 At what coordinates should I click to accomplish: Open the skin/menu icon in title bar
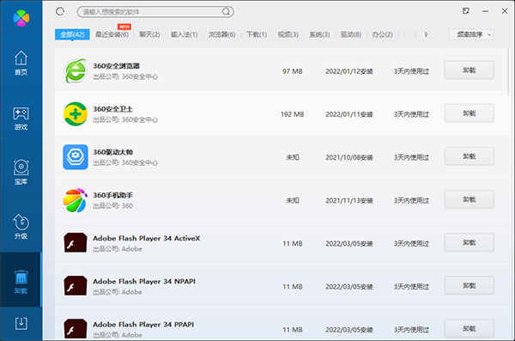465,11
